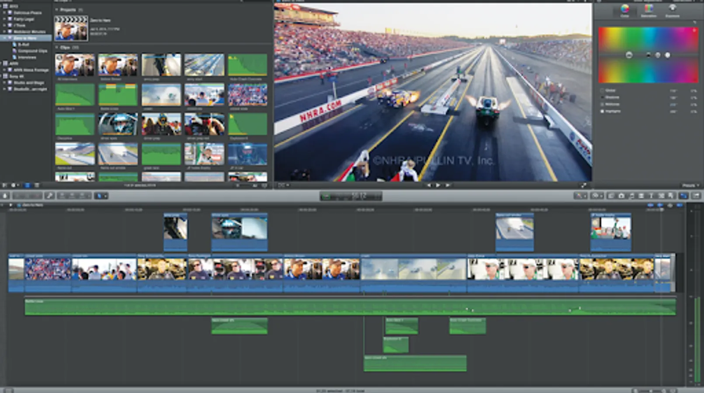Click the Share button in toolbar
This screenshot has width=704, height=393.
point(696,196)
